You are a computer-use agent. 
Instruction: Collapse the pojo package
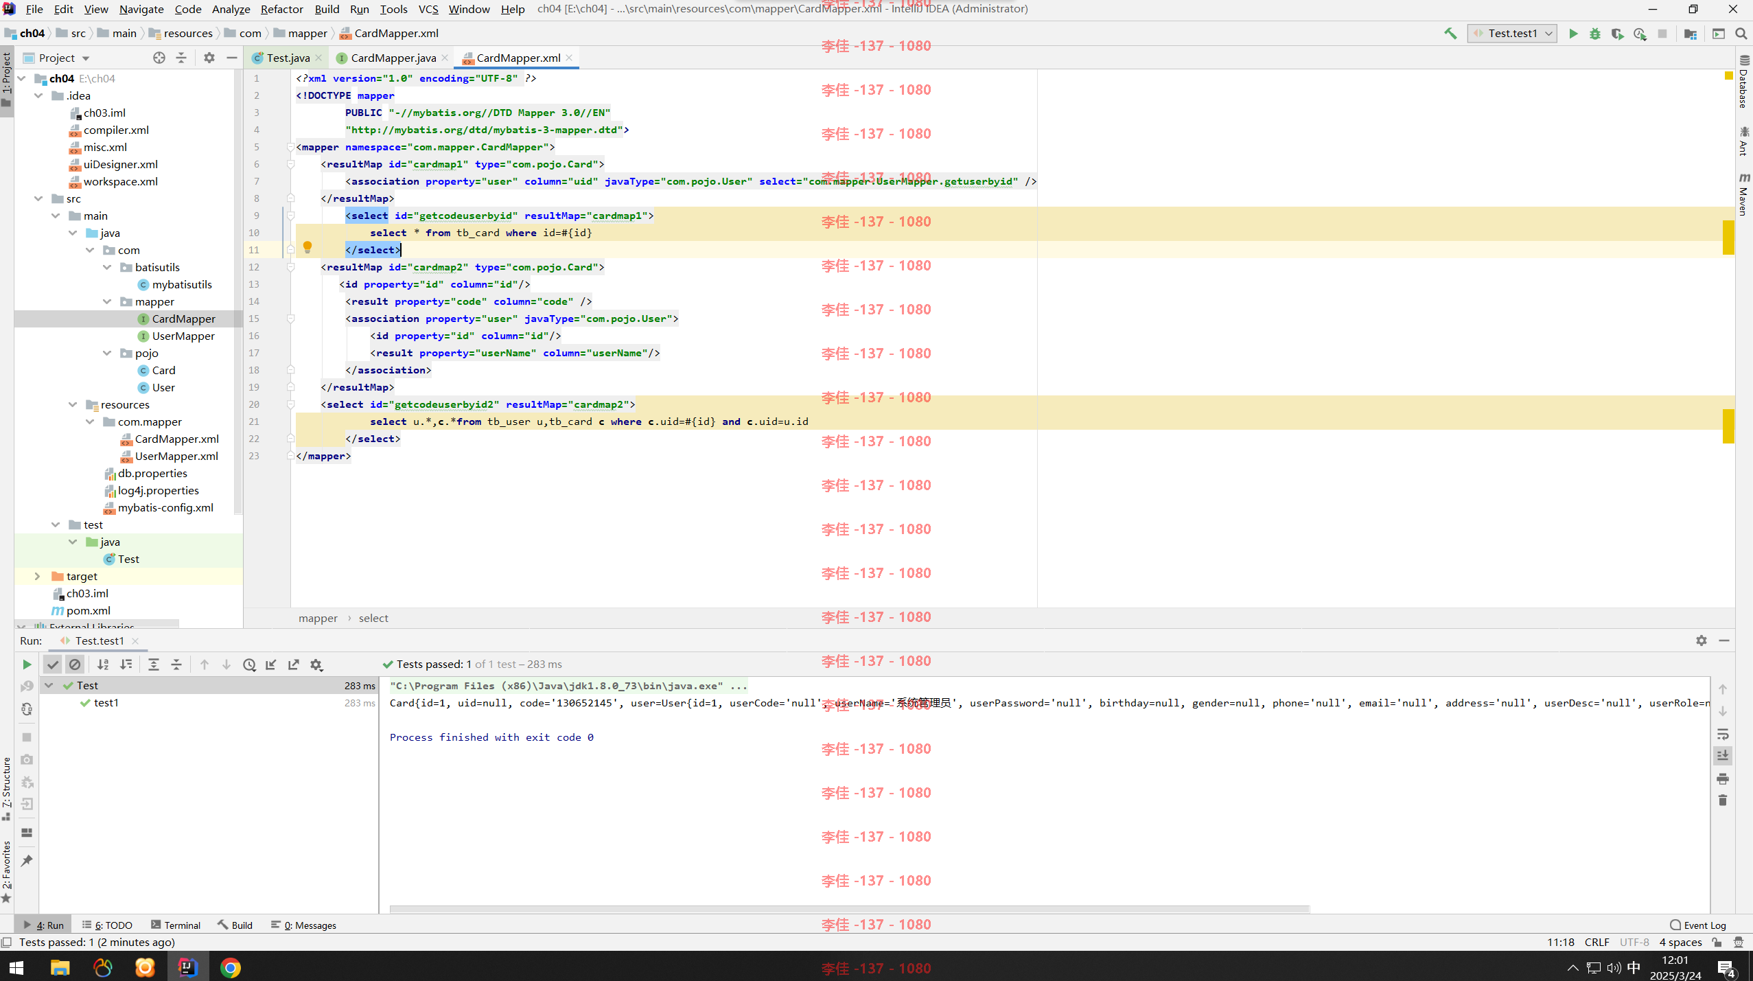(x=107, y=353)
